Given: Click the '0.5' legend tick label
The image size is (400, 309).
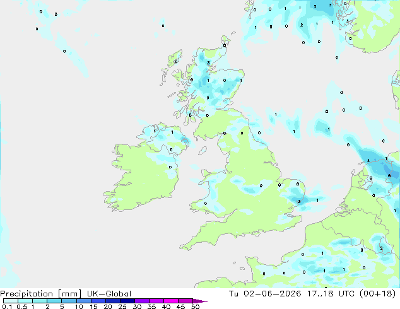Looking at the screenshot, I should click(x=22, y=306).
